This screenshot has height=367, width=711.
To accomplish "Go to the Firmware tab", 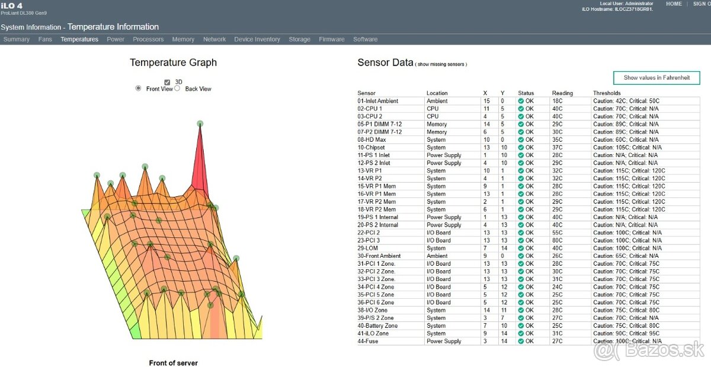I will pyautogui.click(x=331, y=39).
